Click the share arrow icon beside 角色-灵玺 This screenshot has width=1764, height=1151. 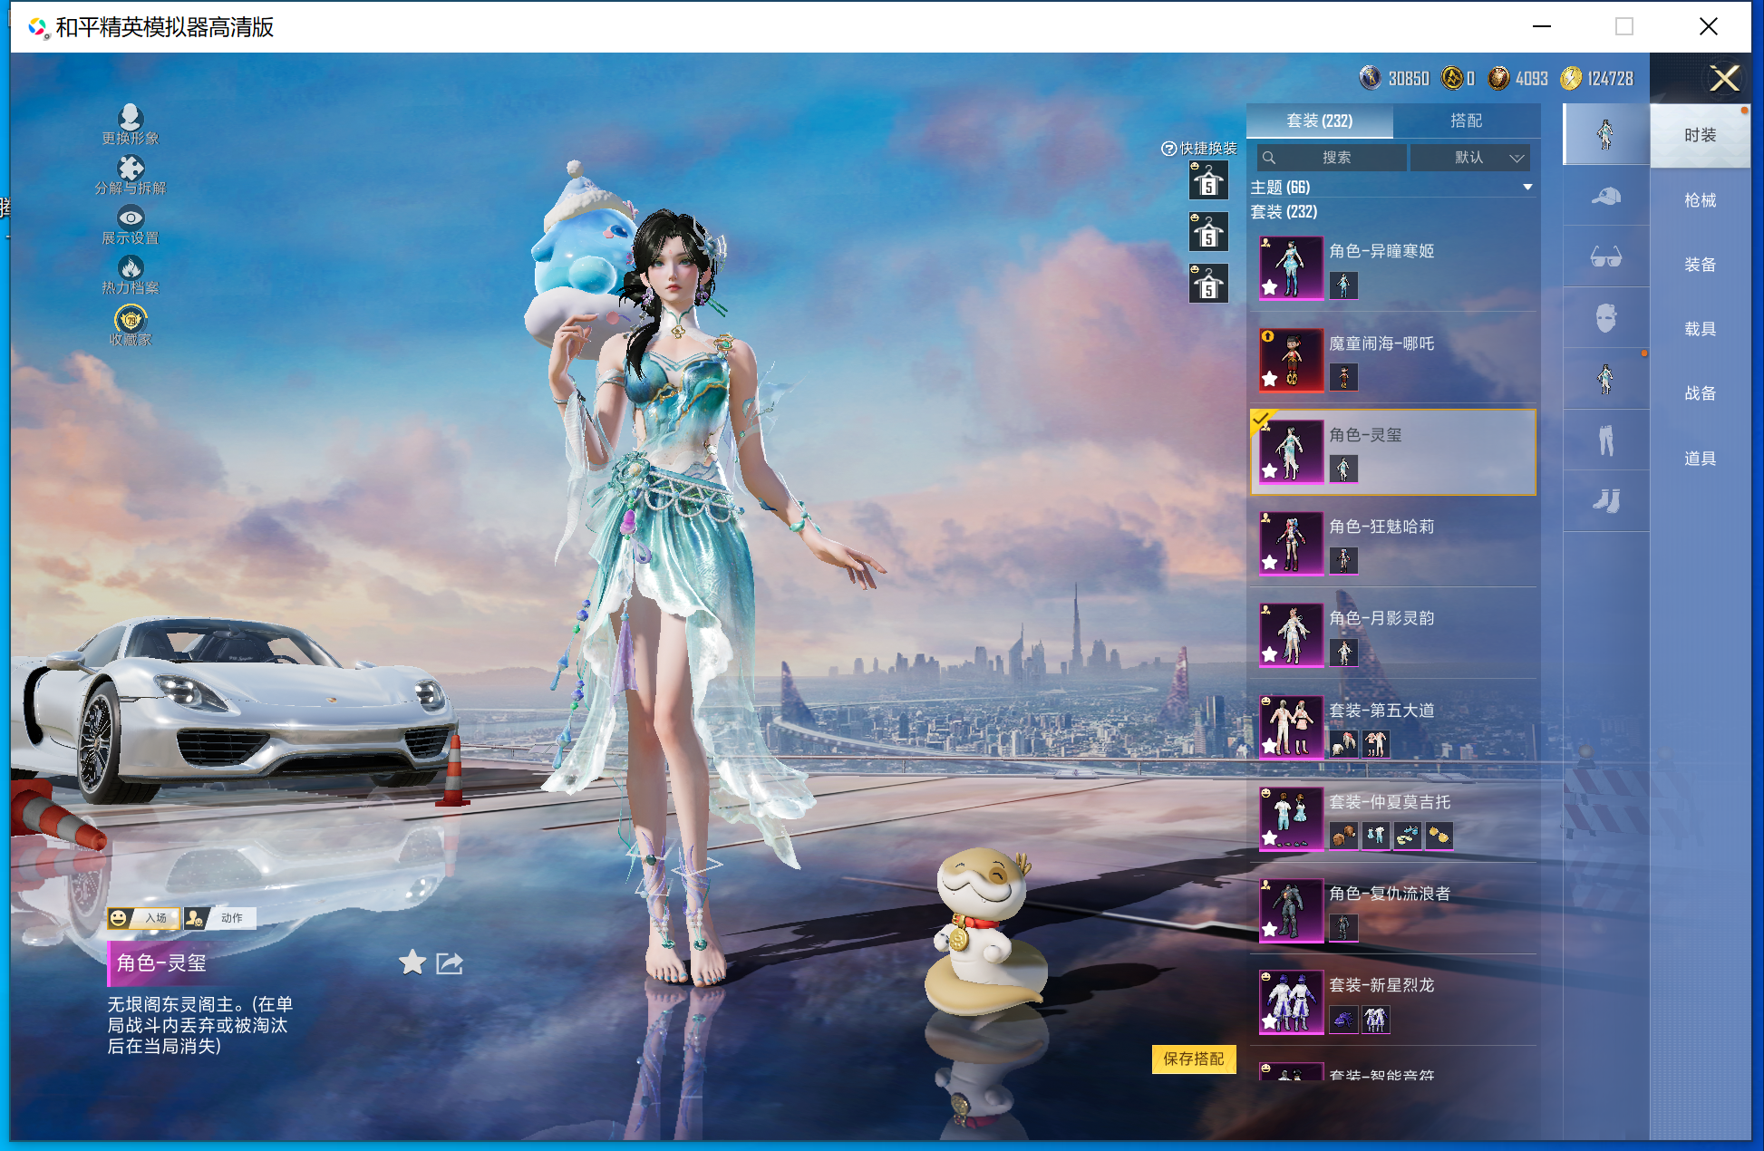point(450,962)
